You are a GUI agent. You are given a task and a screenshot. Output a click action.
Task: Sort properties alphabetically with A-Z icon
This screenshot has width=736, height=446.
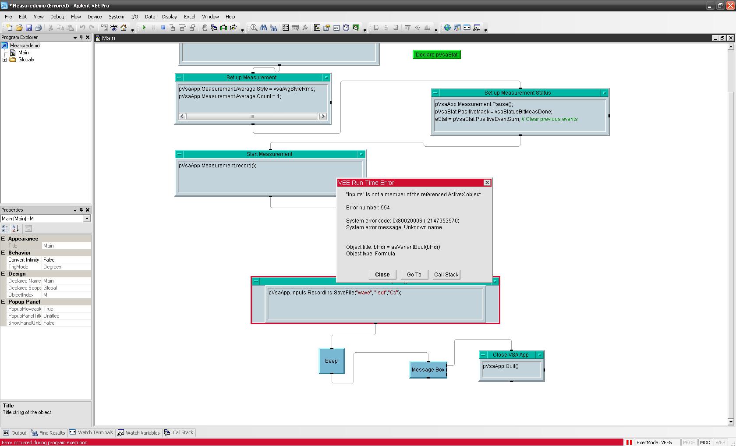coord(16,228)
